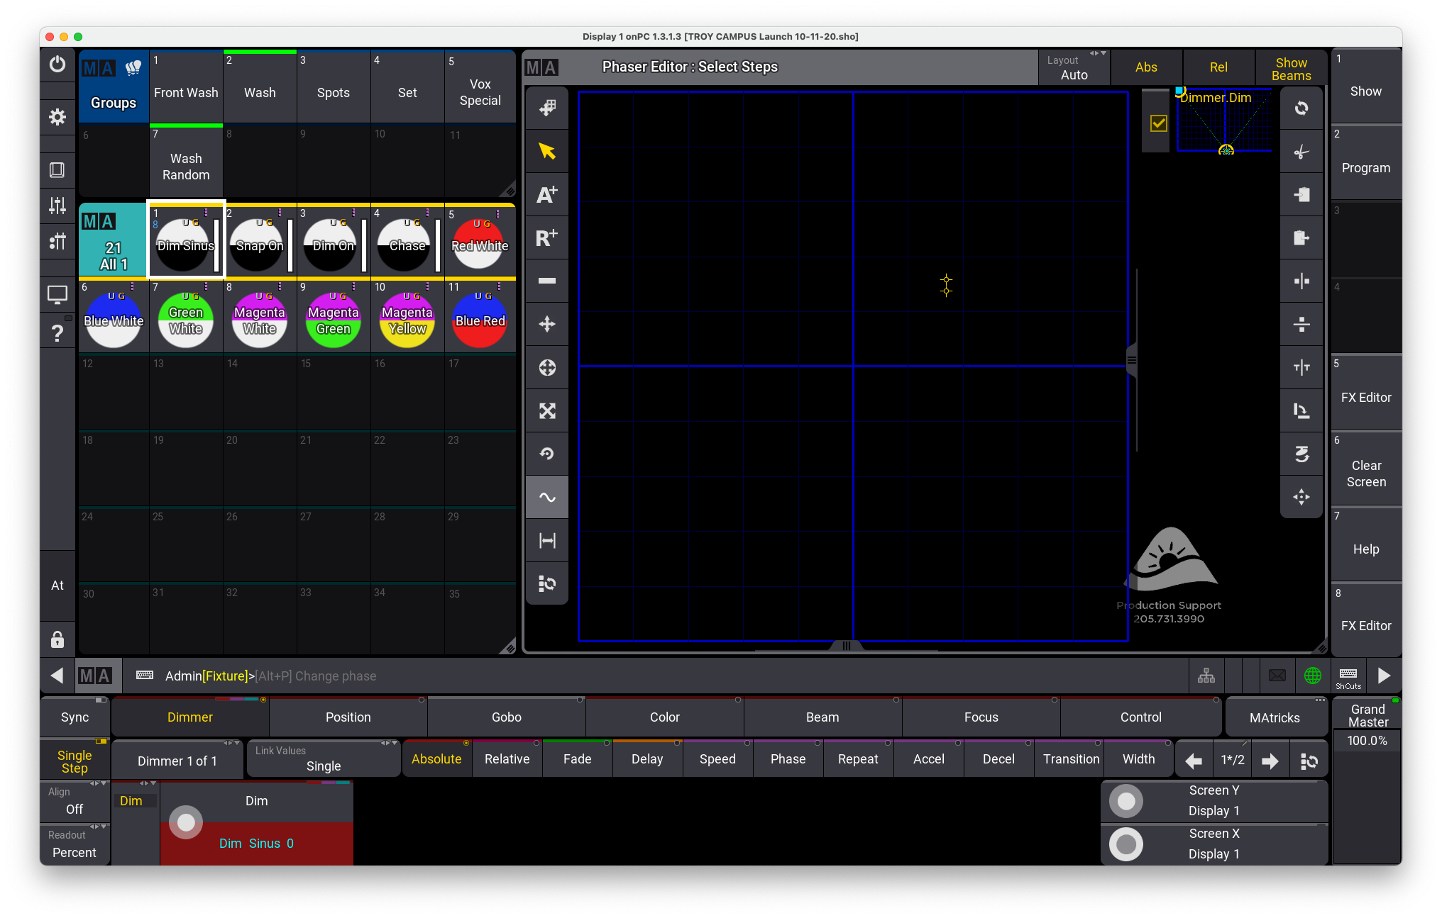The height and width of the screenshot is (918, 1442).
Task: Click the Clear Screen button
Action: pos(1365,471)
